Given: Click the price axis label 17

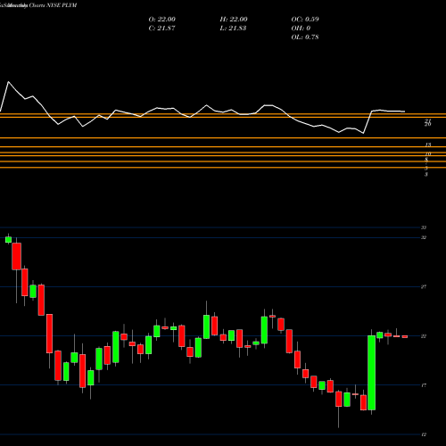Looking at the screenshot, I should (424, 385).
